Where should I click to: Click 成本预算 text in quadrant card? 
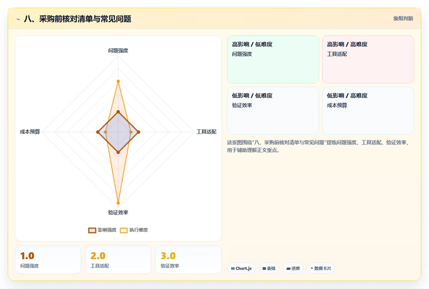click(x=337, y=106)
